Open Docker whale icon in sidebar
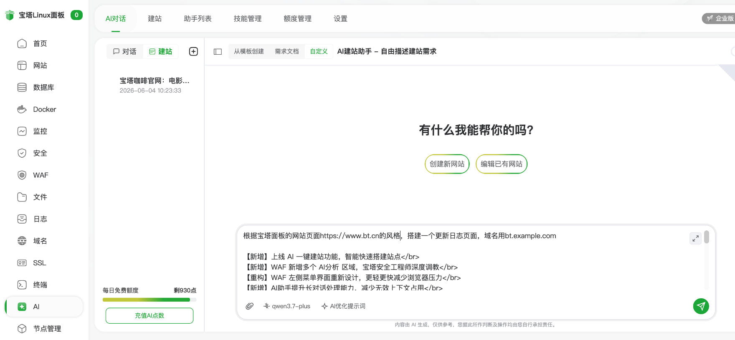The width and height of the screenshot is (735, 340). click(22, 109)
